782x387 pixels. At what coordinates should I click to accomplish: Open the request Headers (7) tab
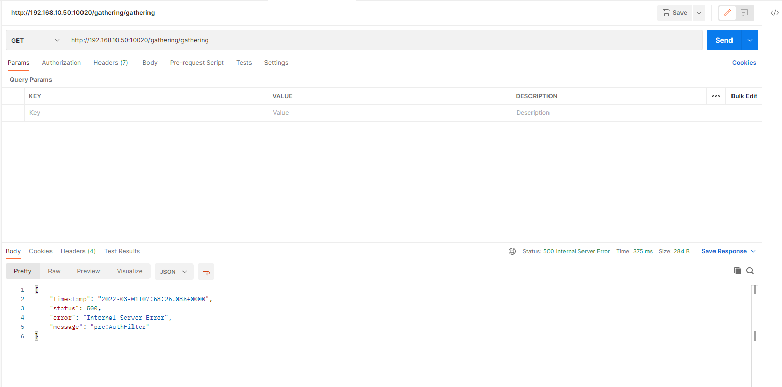[111, 63]
